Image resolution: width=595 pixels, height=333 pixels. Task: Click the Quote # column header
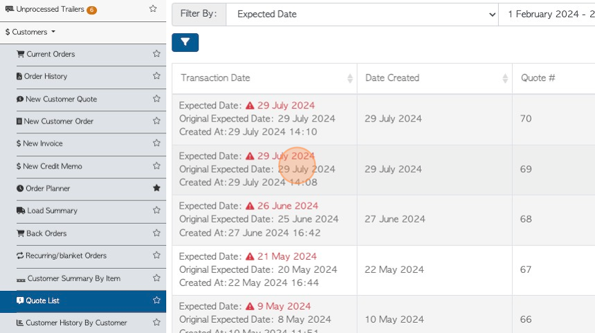click(538, 78)
